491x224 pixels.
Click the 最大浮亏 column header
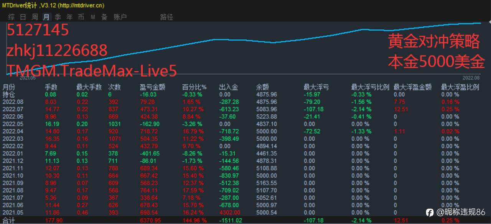[x=316, y=87]
